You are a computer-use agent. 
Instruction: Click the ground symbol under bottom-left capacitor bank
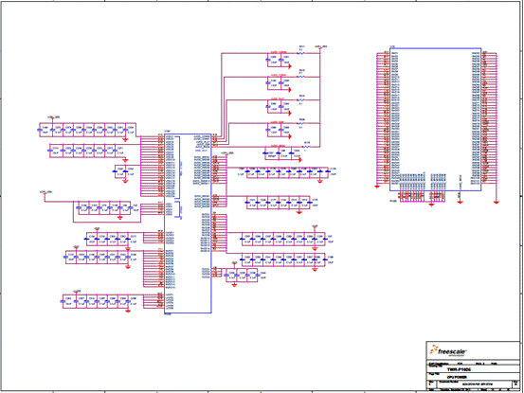coord(128,311)
